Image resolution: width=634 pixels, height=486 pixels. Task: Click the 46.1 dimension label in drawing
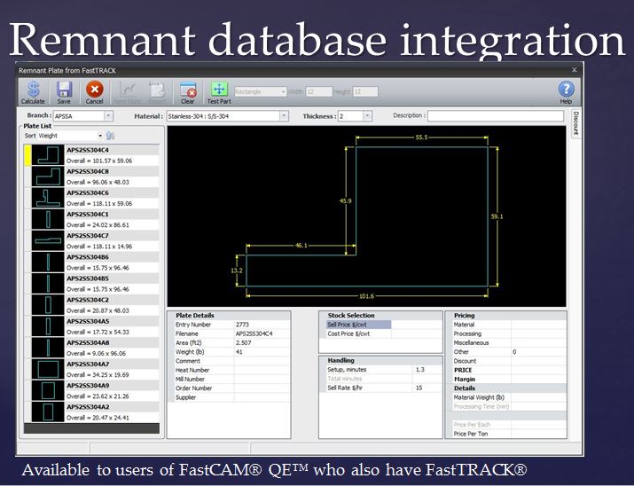(x=301, y=245)
